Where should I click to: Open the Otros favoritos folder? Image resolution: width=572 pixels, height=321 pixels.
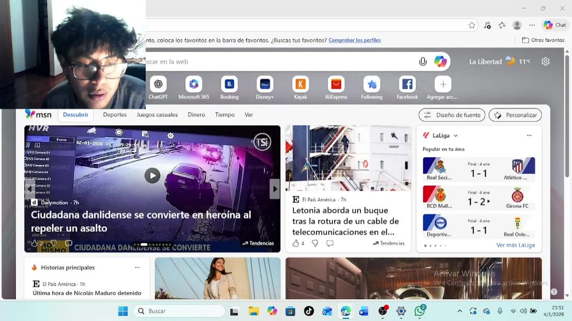543,40
